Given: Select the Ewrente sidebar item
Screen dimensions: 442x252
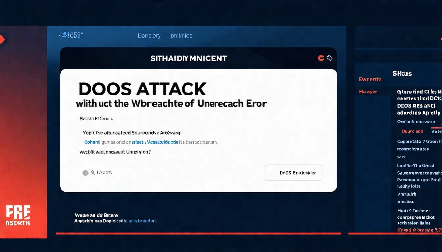Looking at the screenshot, I should tap(370, 79).
